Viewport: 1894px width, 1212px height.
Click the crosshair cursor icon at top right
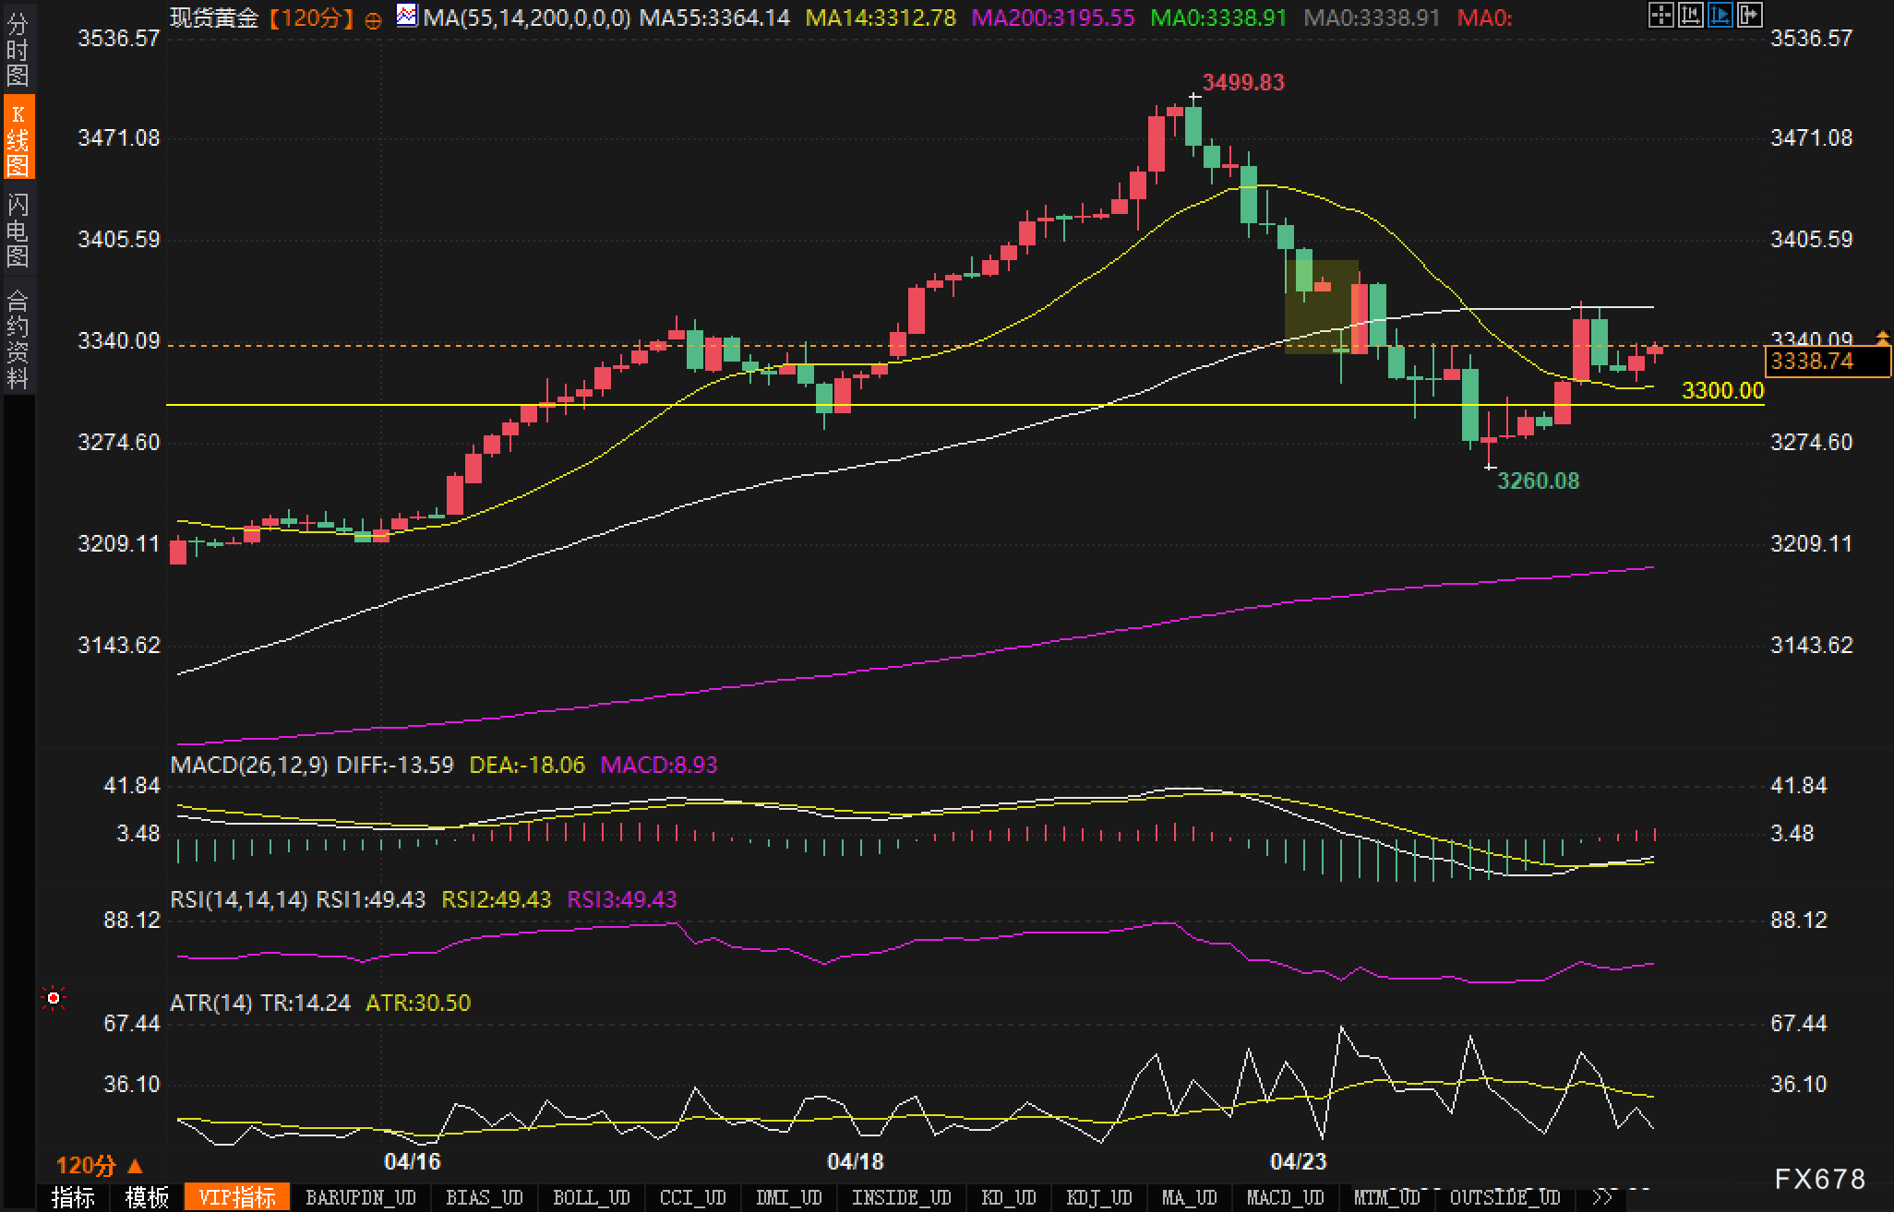1660,15
